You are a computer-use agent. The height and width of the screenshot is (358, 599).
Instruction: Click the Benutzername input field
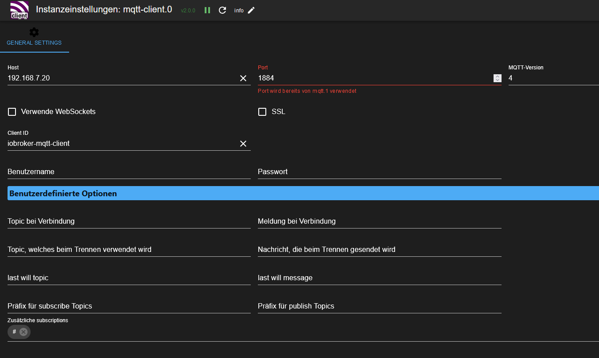click(x=129, y=171)
